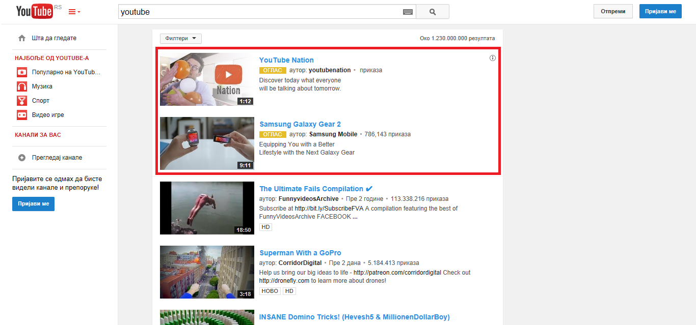Image resolution: width=696 pixels, height=325 pixels.
Task: Open Superman With a GoPro thumbnail
Action: pos(207,272)
